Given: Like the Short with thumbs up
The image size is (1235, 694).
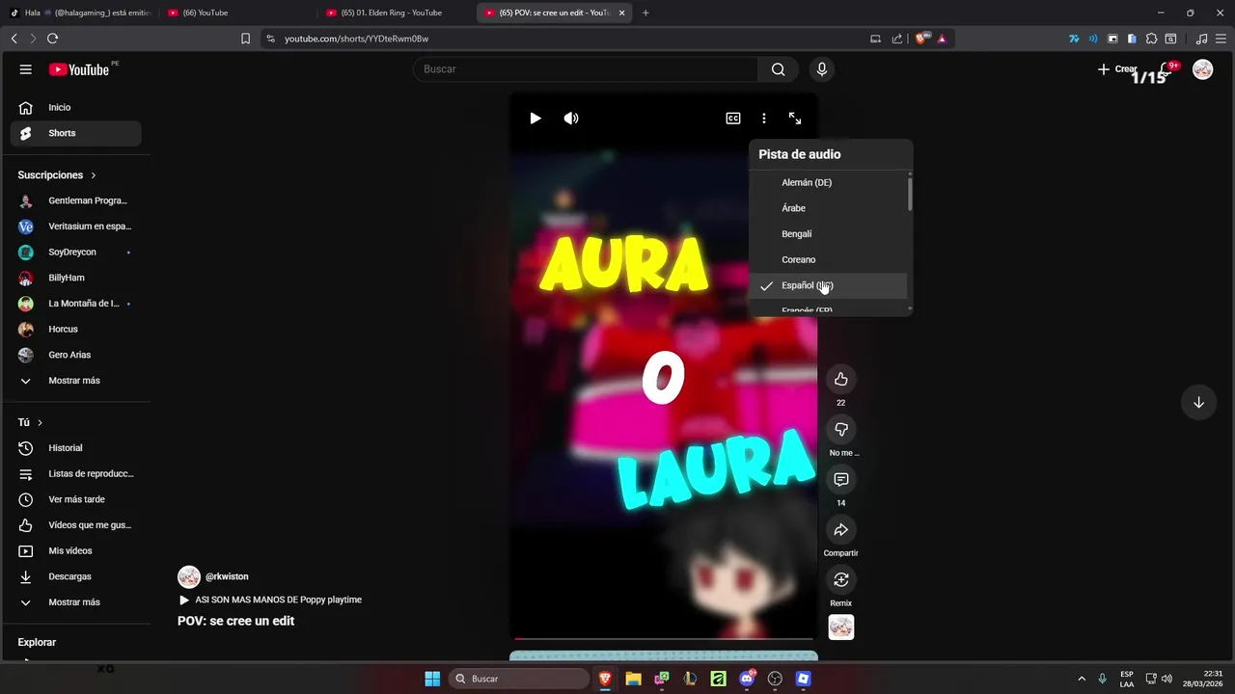Looking at the screenshot, I should [x=841, y=379].
